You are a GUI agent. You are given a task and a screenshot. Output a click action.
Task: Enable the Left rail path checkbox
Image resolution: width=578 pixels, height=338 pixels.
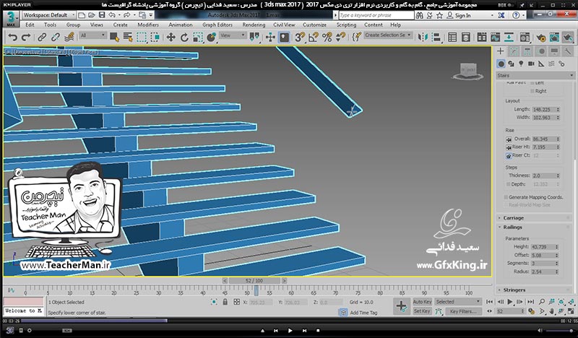(x=532, y=83)
